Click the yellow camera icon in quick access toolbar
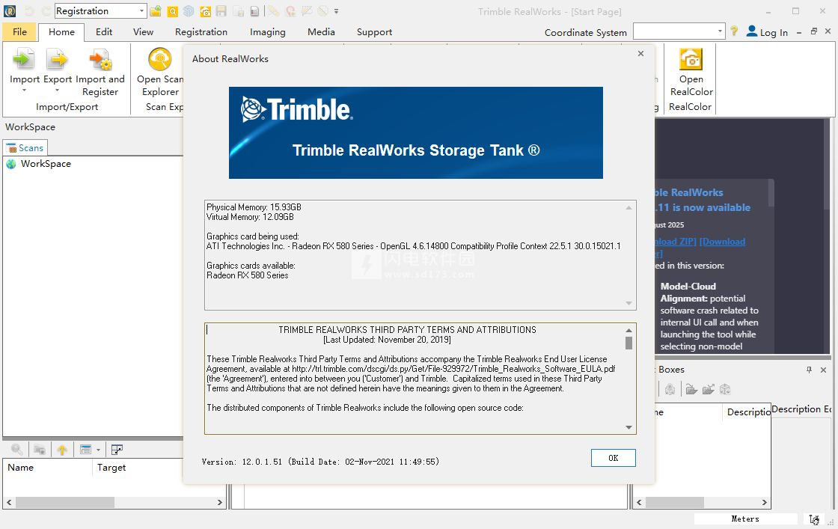 coord(205,11)
